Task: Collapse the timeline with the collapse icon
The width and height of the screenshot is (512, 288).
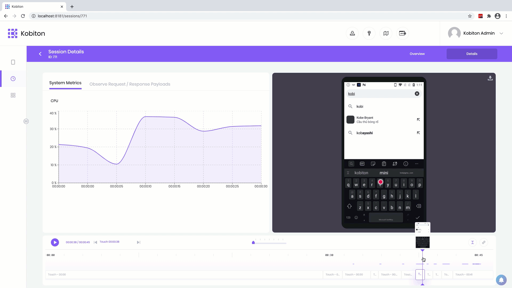Action: click(x=473, y=242)
